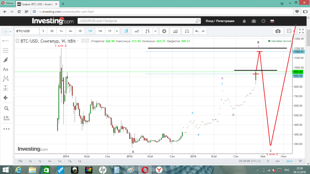
Task: Collapse the BTC/USD legend box
Action: (x=18, y=41)
